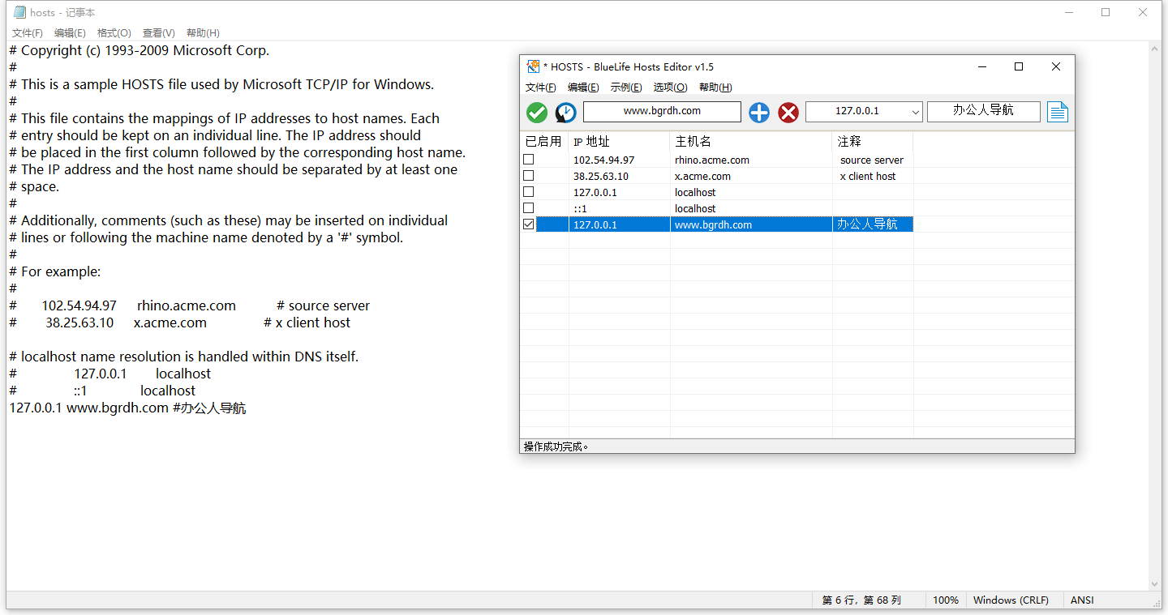Click the green checkmark save icon
1168x615 pixels.
pos(537,113)
